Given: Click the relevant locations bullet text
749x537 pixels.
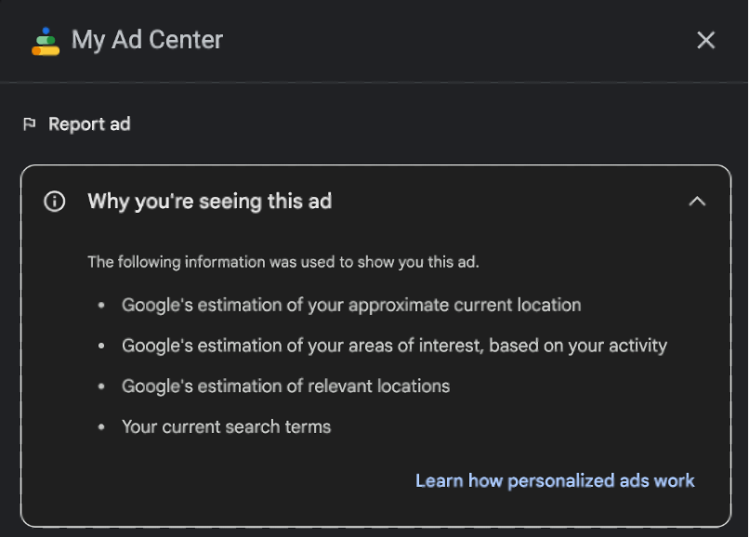Looking at the screenshot, I should [285, 386].
